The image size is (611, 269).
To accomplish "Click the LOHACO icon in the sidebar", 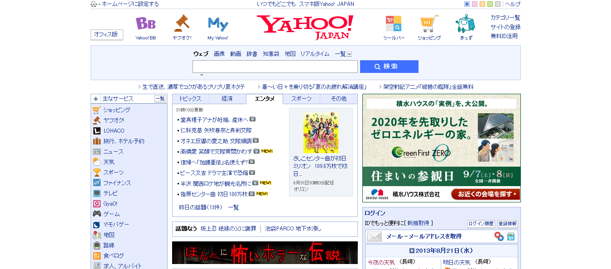I will (96, 131).
